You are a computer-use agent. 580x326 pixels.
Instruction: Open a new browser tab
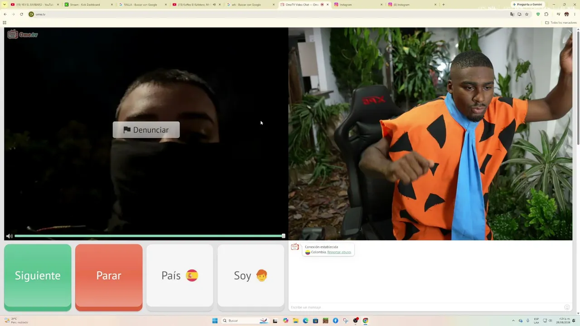(x=443, y=5)
